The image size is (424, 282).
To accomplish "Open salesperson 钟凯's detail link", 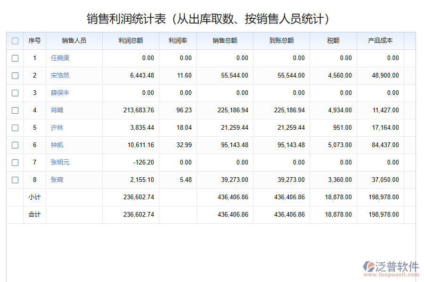I will click(57, 145).
